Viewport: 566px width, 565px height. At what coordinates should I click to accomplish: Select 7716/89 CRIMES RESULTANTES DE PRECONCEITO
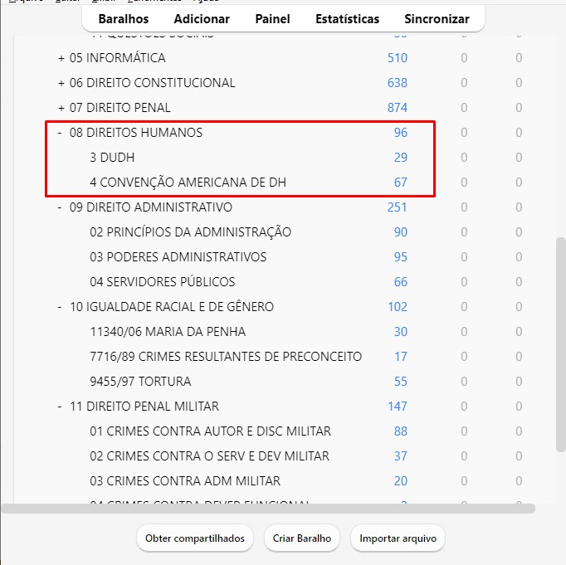pos(226,357)
